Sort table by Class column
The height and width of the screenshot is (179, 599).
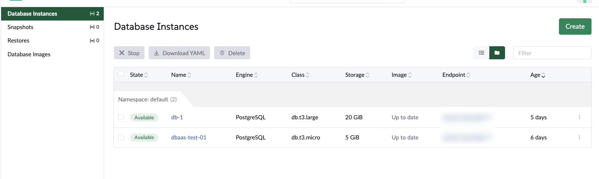[301, 75]
